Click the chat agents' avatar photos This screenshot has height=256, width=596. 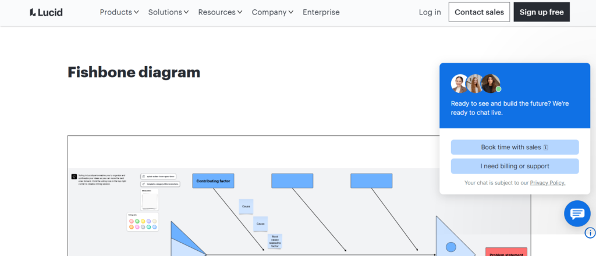click(x=476, y=84)
